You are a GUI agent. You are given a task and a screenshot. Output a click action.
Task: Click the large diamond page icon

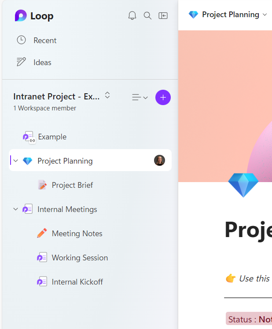point(243,185)
